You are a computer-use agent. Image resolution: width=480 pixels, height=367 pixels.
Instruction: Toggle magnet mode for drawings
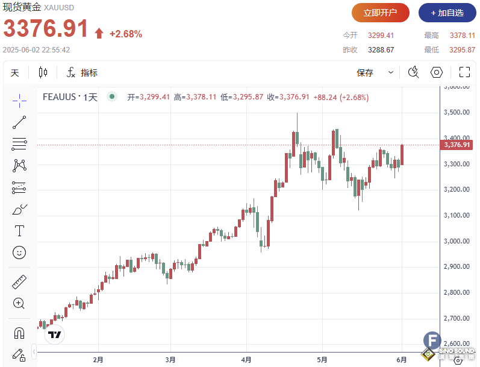point(19,333)
